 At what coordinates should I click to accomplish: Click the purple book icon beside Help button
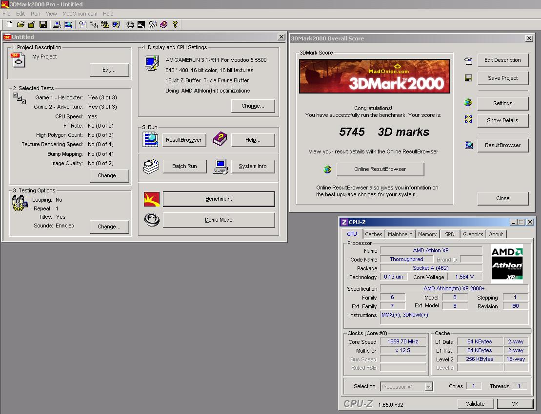tap(220, 139)
